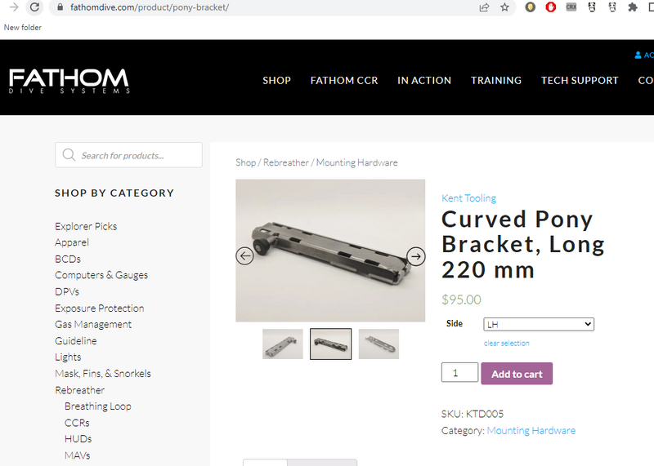
Task: Click the clear selection link
Action: (x=506, y=343)
